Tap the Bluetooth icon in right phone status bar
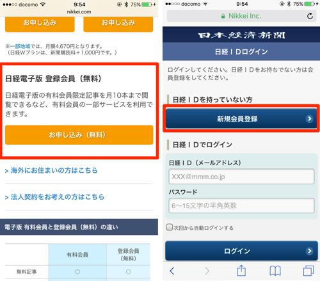 click(289, 4)
